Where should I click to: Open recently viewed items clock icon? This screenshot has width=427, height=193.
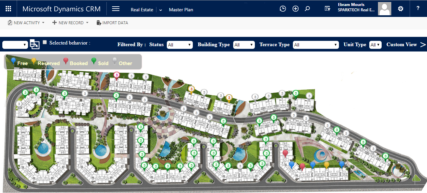click(x=283, y=9)
